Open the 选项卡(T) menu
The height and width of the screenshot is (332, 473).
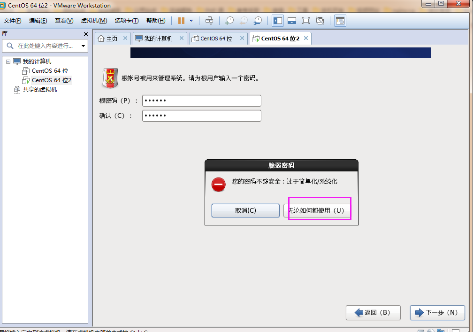coord(126,21)
